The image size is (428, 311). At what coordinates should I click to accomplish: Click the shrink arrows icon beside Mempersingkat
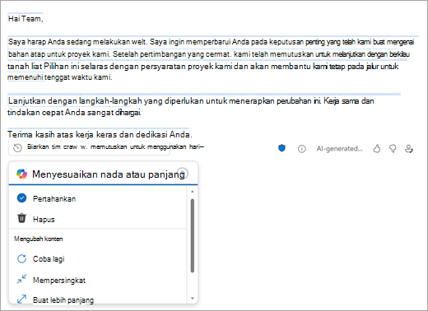tap(21, 279)
